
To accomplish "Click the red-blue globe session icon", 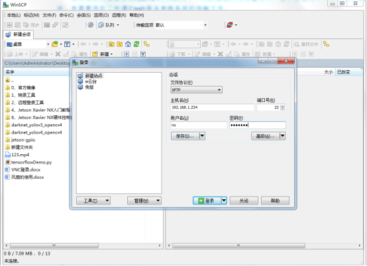I will tap(230, 24).
